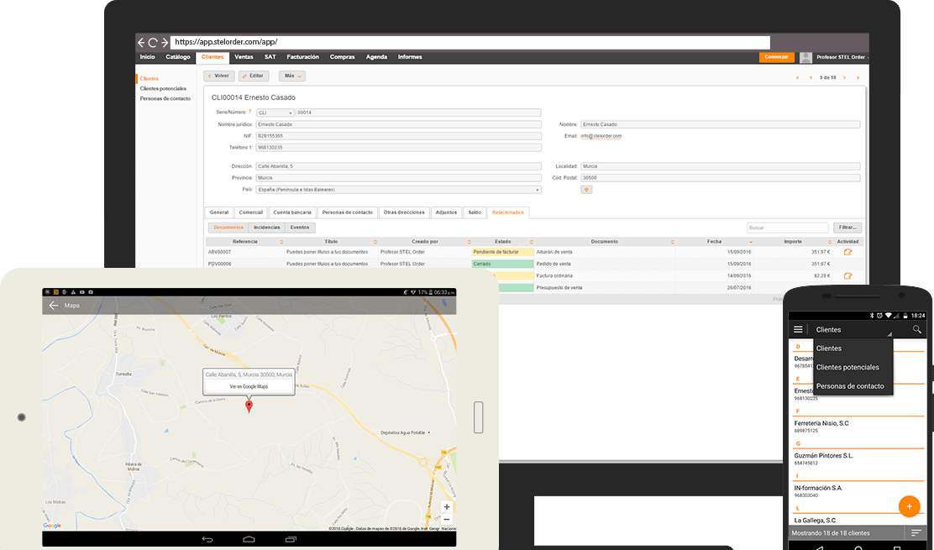The width and height of the screenshot is (934, 550).
Task: Tap the orange add client floating button
Action: (x=909, y=506)
